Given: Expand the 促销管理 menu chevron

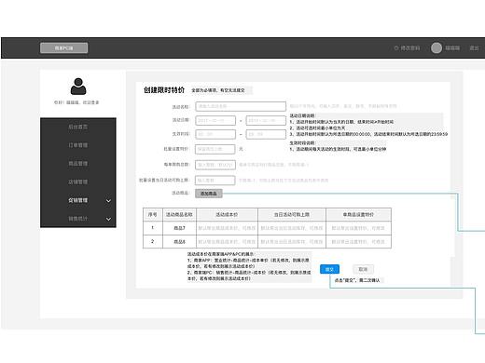Looking at the screenshot, I should click(108, 201).
